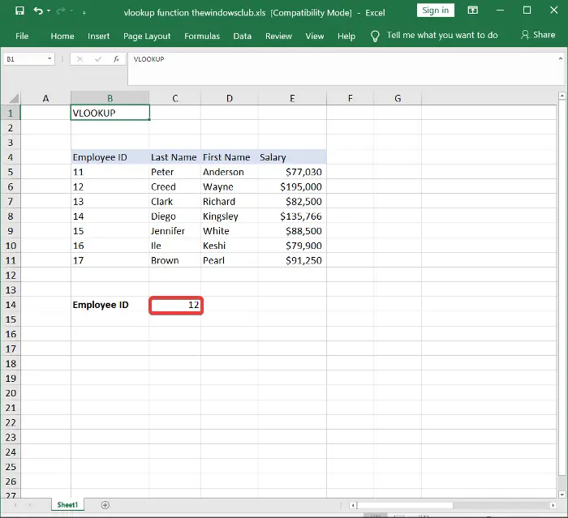Select row 4 header

click(10, 157)
